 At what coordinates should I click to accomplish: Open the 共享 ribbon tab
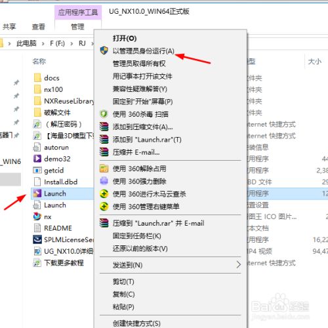coord(9,27)
